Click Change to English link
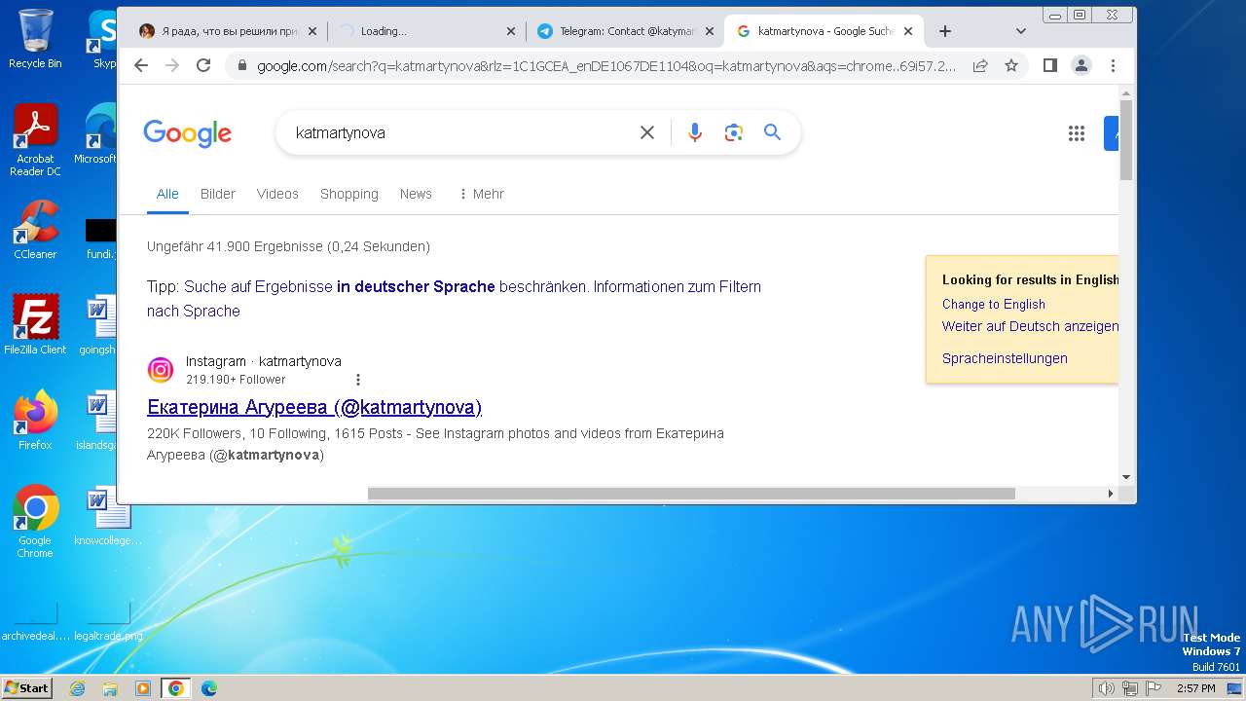The width and height of the screenshot is (1246, 701). [994, 304]
